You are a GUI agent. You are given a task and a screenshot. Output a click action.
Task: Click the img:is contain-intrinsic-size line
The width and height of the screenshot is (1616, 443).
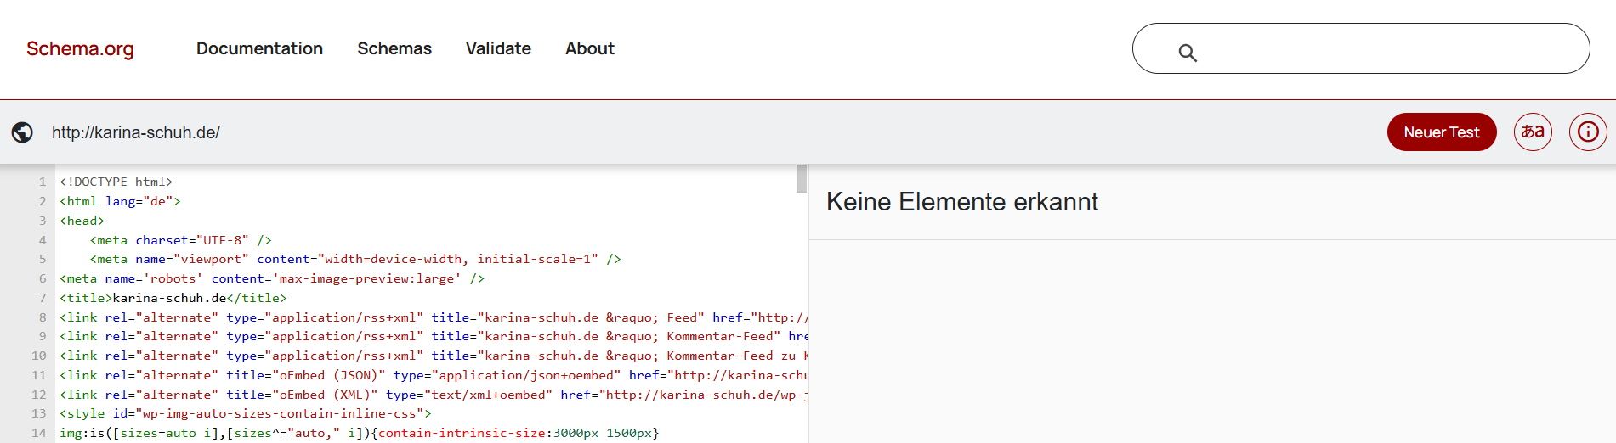(x=360, y=433)
